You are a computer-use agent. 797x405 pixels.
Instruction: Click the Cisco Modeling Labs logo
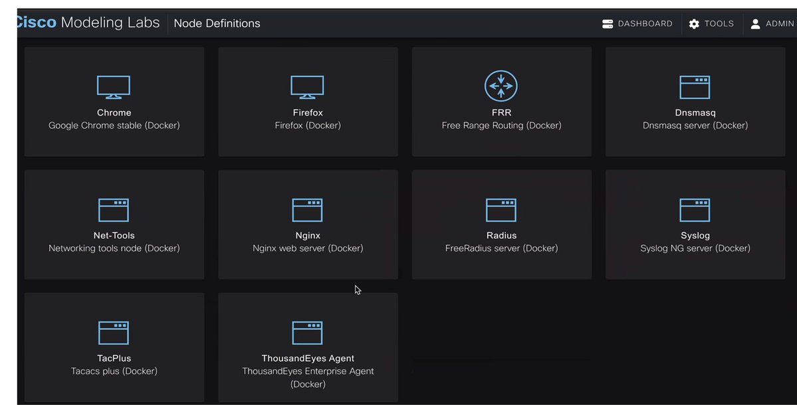click(88, 23)
